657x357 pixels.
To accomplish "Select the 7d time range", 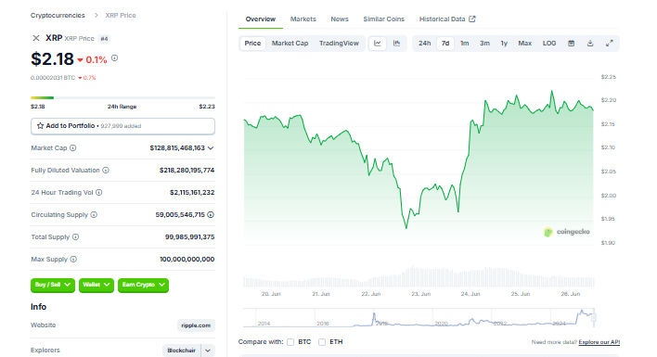I will tap(445, 43).
